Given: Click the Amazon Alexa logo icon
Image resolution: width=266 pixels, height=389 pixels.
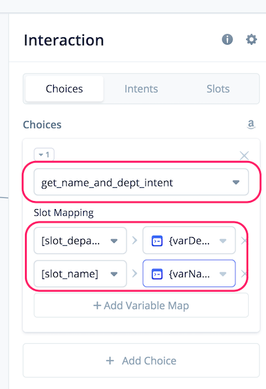Looking at the screenshot, I should click(x=251, y=125).
